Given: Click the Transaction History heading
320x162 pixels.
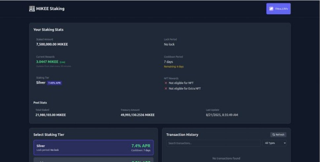Looking at the screenshot, I should point(182,135).
